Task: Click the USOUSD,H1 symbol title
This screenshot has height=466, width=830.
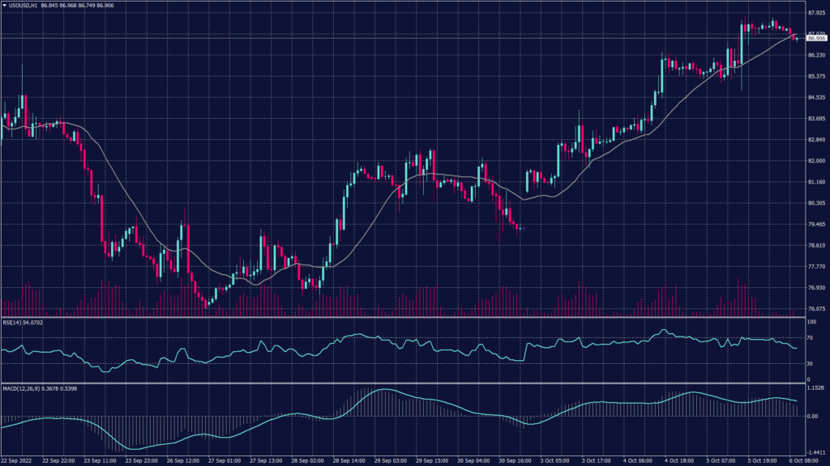Action: 25,6
